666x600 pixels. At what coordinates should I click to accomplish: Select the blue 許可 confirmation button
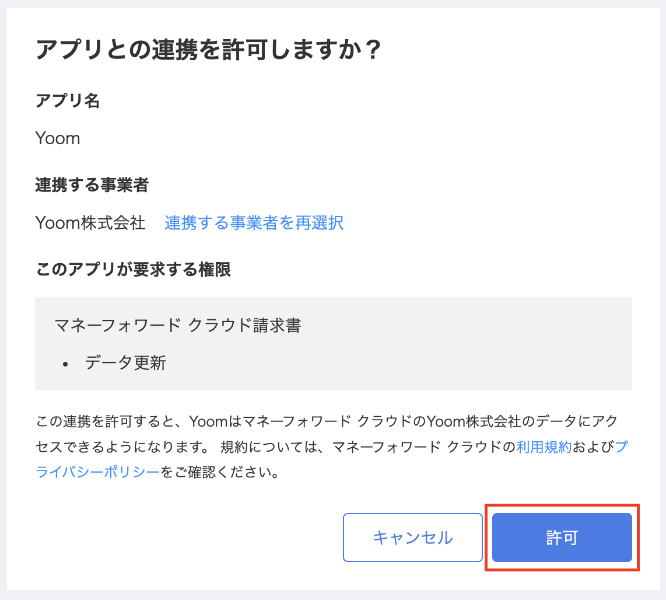coord(562,538)
